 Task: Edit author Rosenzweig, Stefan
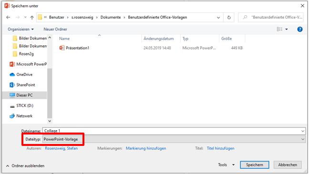click(62, 148)
